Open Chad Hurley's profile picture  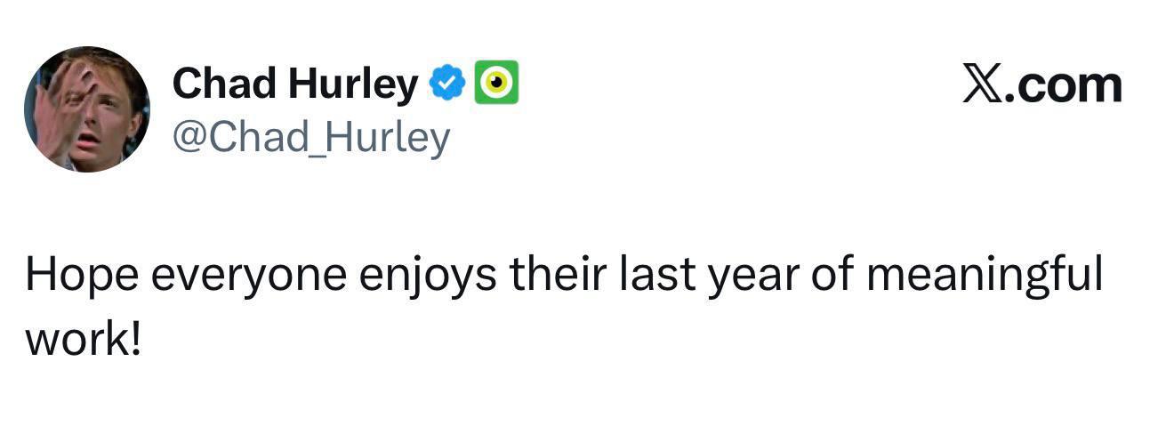click(x=87, y=109)
